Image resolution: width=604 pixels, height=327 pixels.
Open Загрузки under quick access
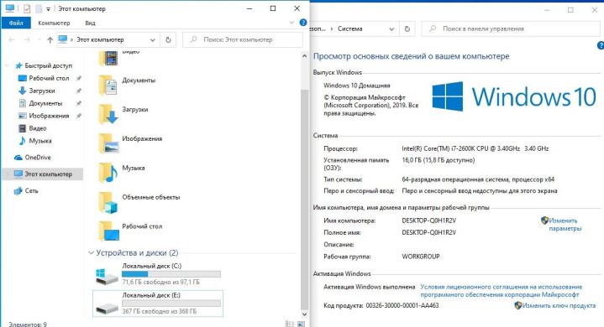tap(42, 91)
